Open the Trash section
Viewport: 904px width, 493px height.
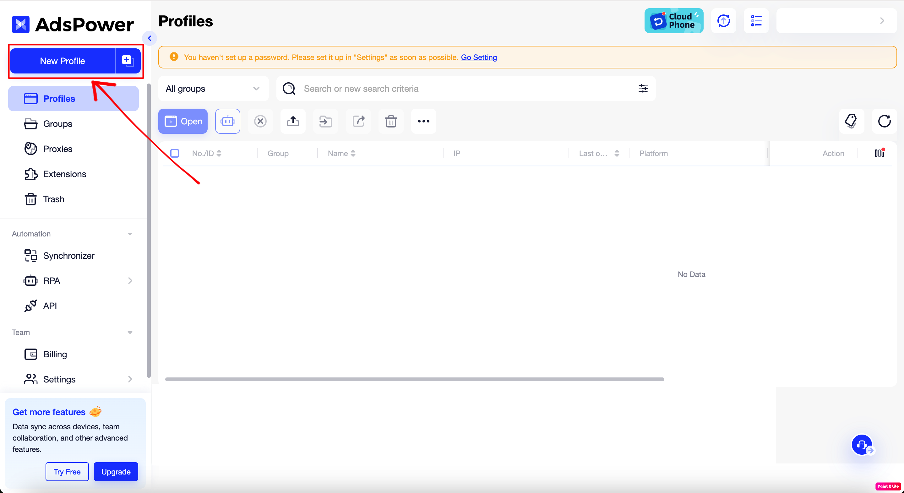(74, 199)
